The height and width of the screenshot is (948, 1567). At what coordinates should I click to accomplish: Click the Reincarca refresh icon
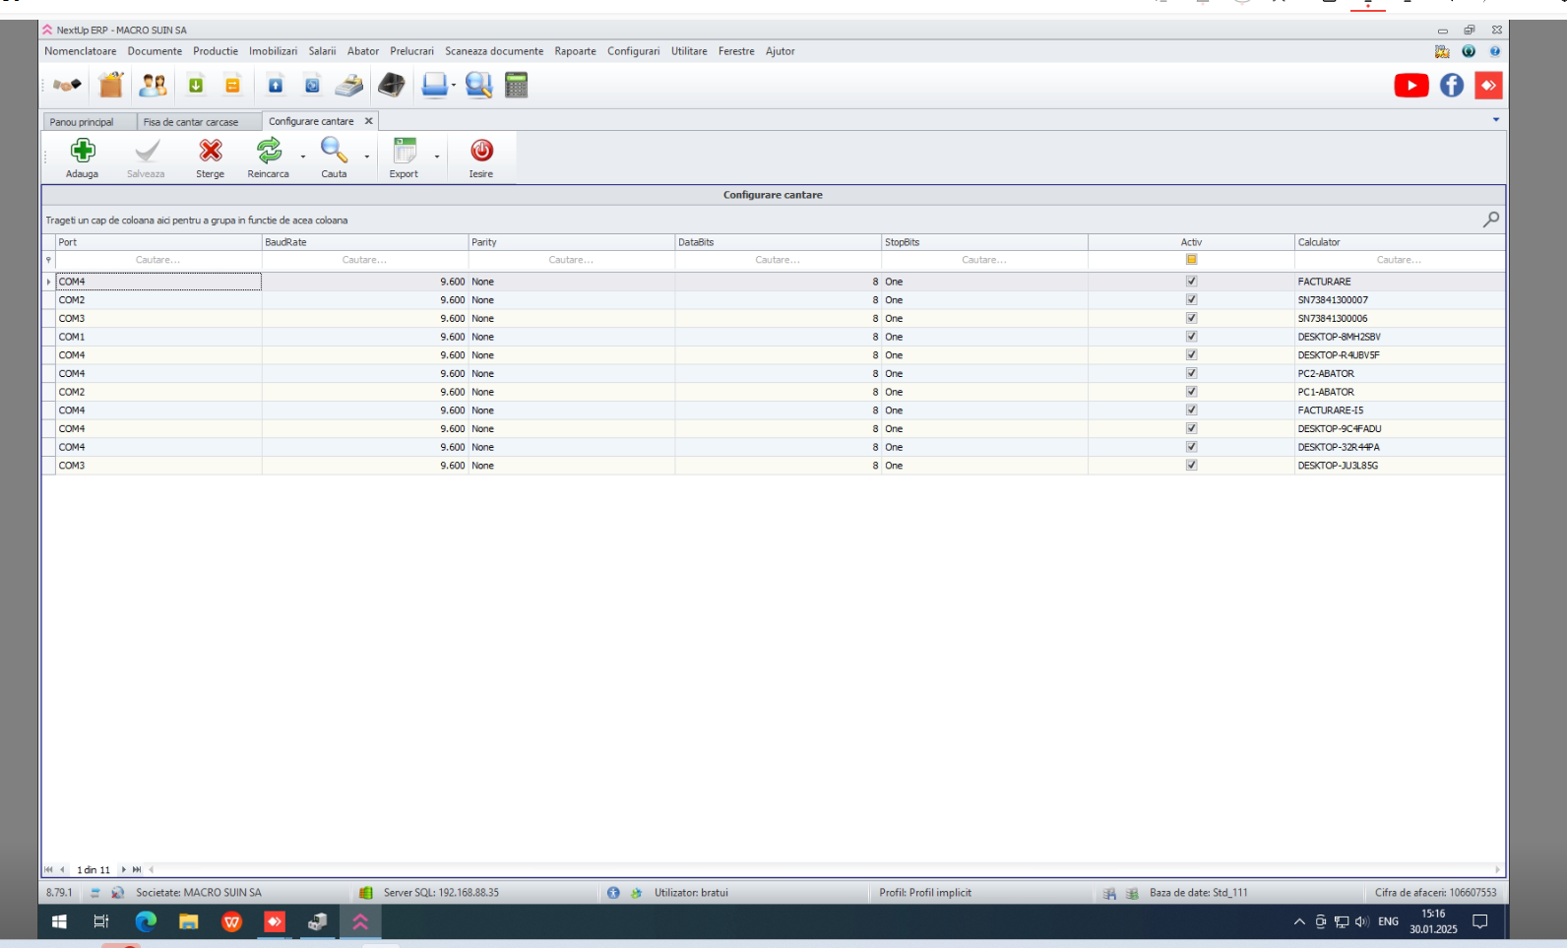[x=268, y=151]
